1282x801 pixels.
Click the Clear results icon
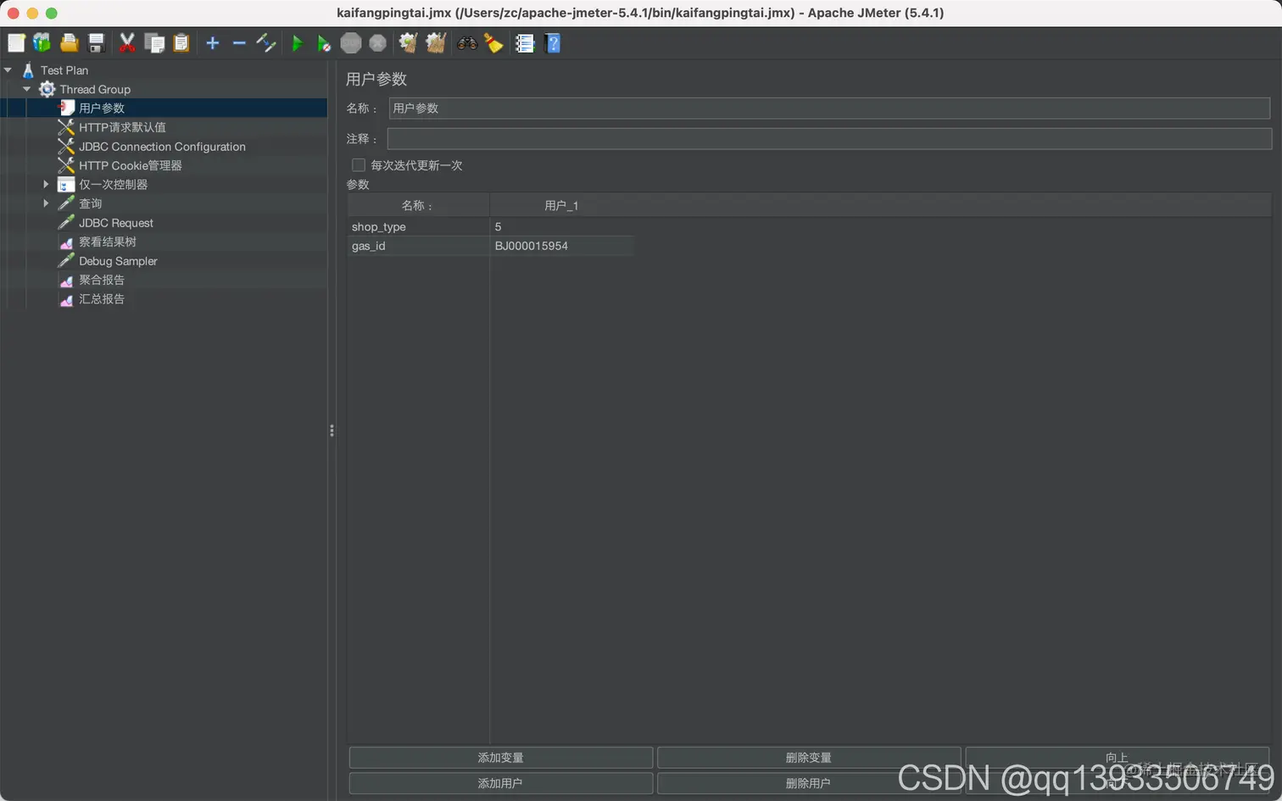coord(409,43)
